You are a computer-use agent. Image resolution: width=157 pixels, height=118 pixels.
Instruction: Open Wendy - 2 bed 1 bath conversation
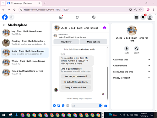(x=25, y=63)
